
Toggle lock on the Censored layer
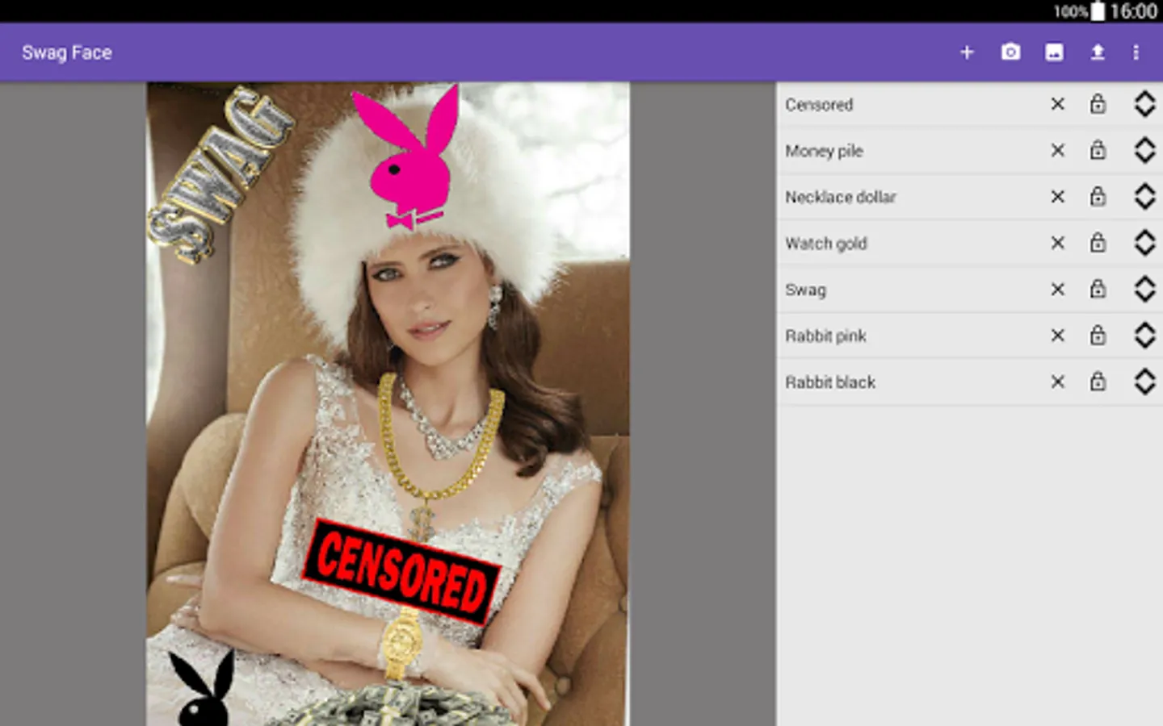(x=1098, y=103)
